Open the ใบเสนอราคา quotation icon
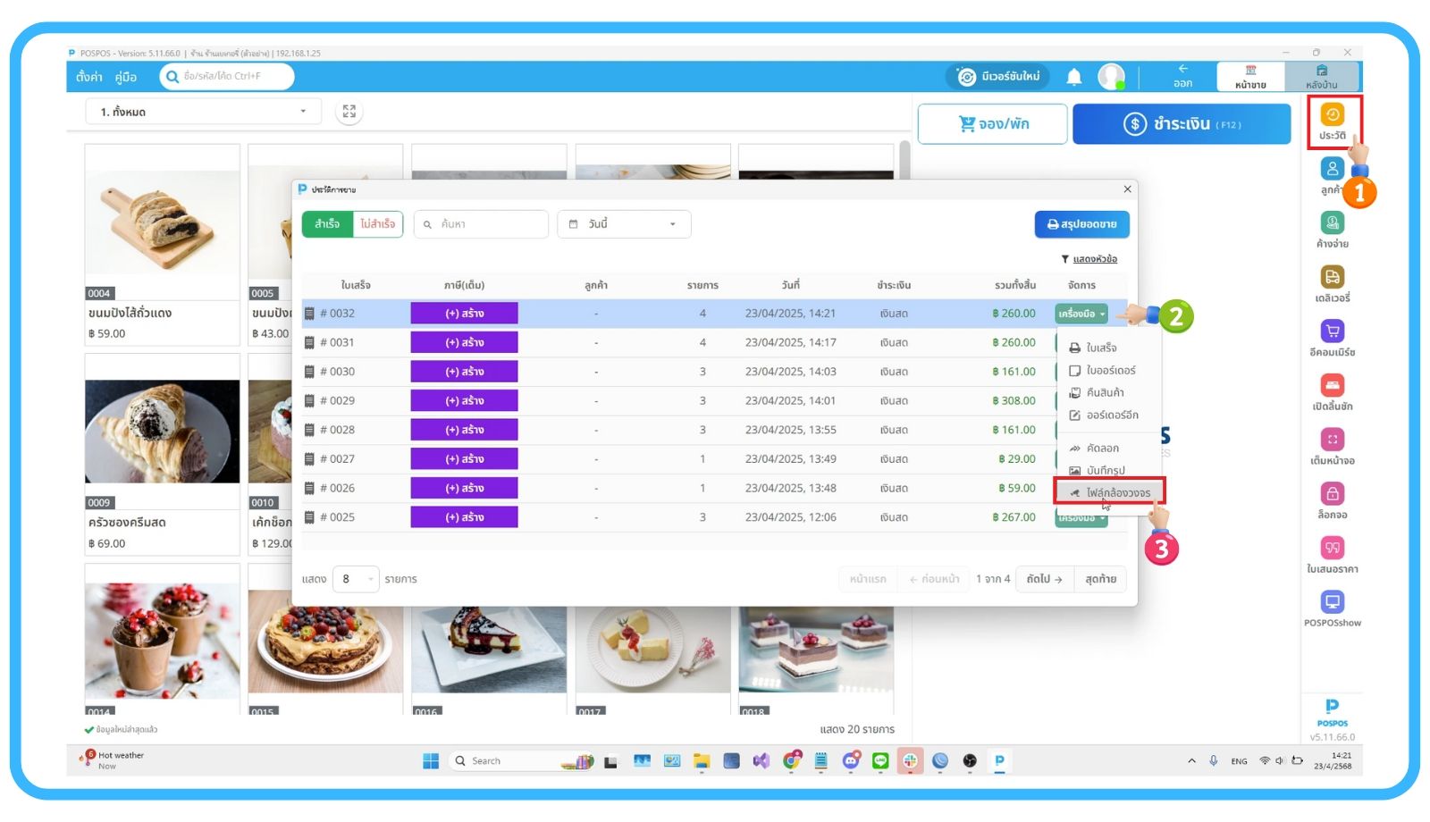The height and width of the screenshot is (822, 1430). [1332, 555]
